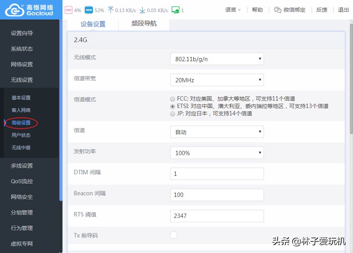Click the upload speed arrow icon
The image size is (353, 253).
point(110,10)
